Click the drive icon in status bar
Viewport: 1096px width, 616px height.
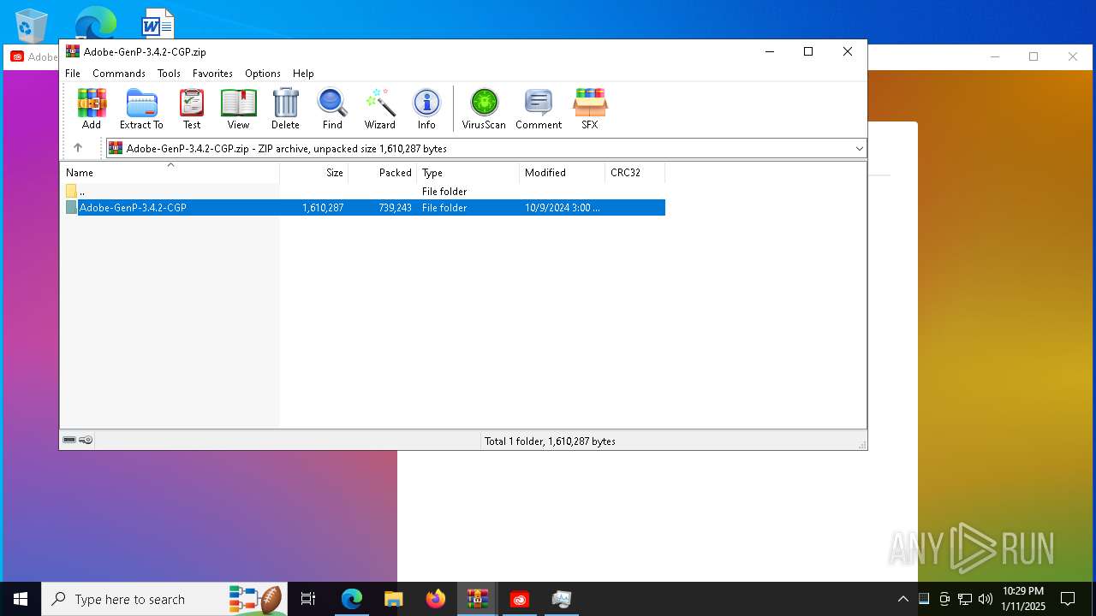coord(69,440)
